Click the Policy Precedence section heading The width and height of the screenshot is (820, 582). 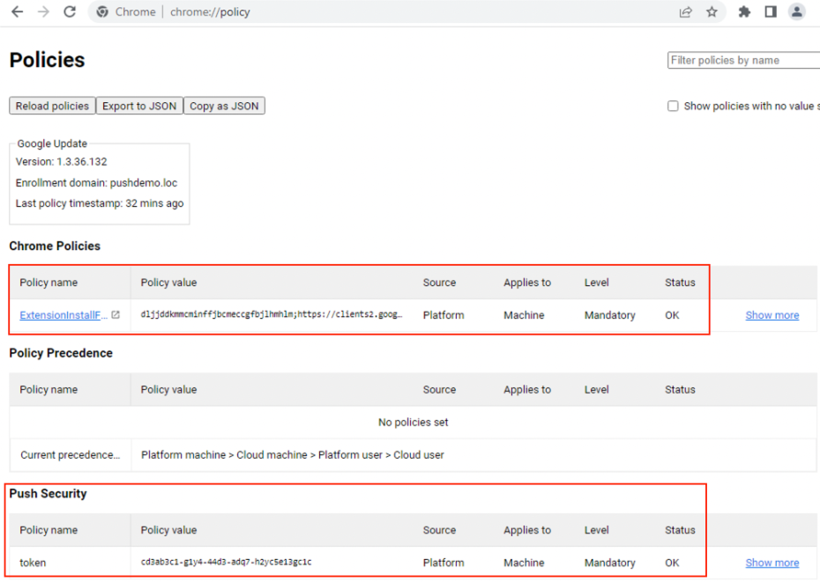point(61,353)
